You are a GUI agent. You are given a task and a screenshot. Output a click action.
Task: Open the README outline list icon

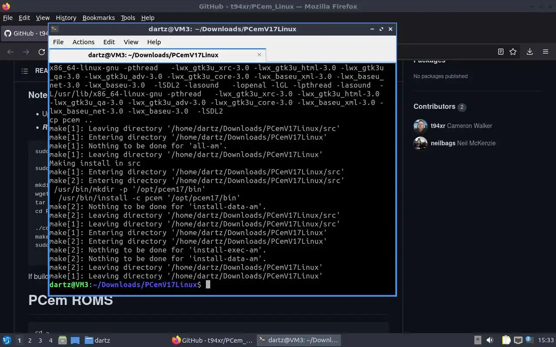[25, 71]
